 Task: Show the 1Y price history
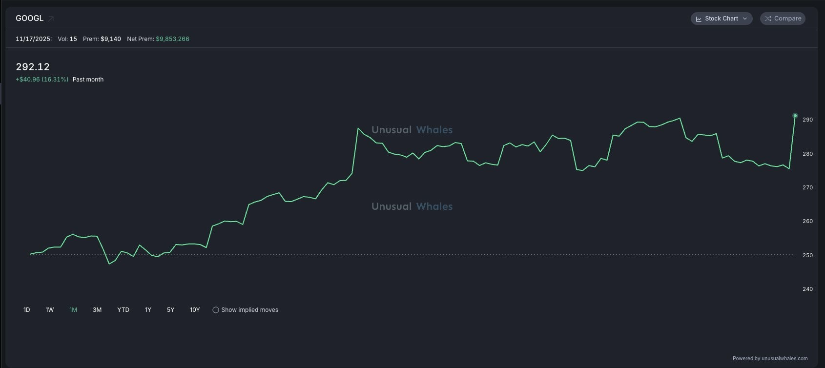(148, 310)
